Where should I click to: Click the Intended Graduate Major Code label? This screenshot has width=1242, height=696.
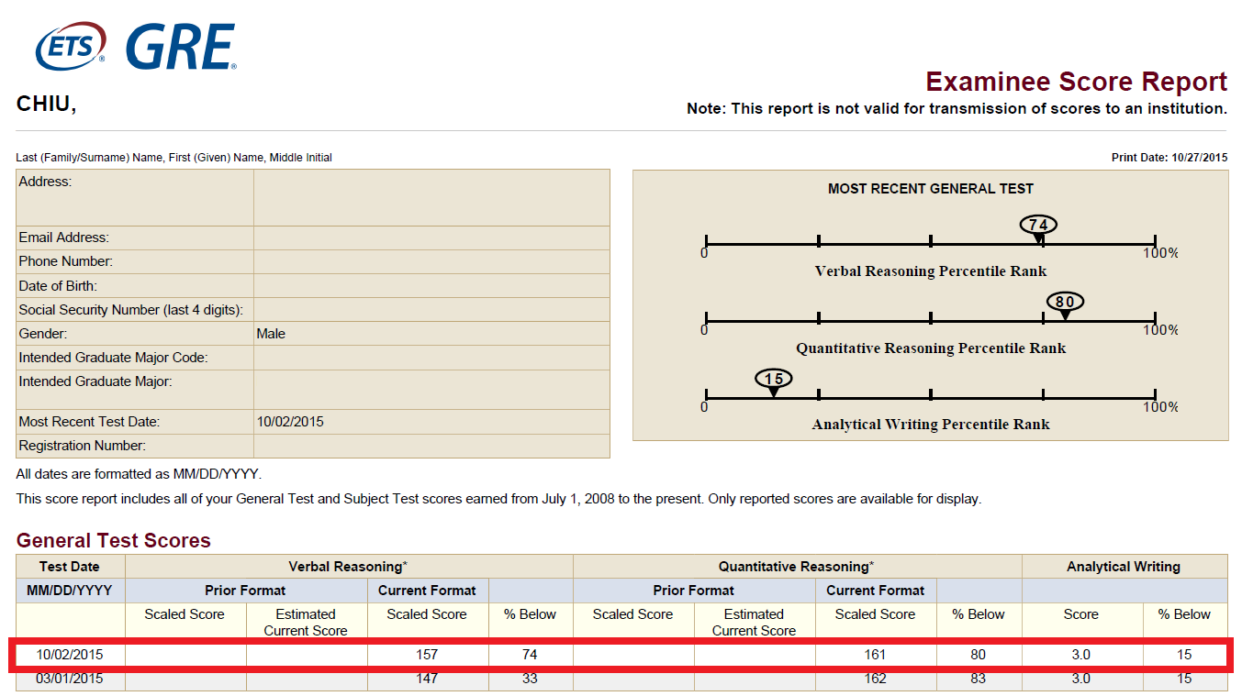tap(113, 358)
